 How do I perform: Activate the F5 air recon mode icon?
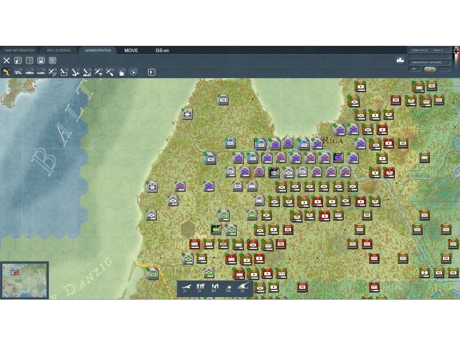[x=53, y=72]
